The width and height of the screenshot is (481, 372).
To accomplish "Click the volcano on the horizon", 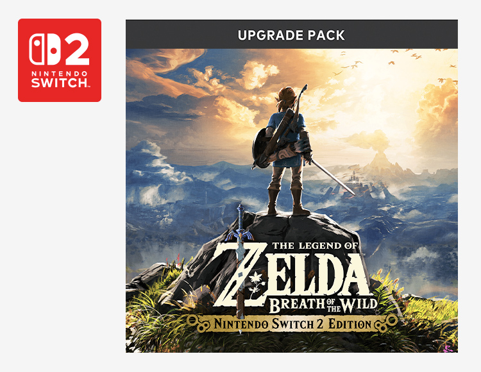I will (x=380, y=161).
